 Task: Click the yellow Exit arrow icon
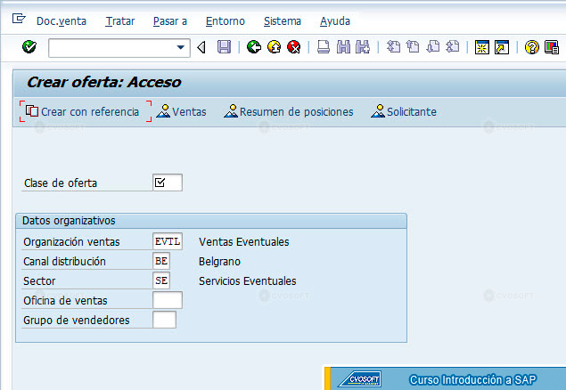[x=275, y=47]
